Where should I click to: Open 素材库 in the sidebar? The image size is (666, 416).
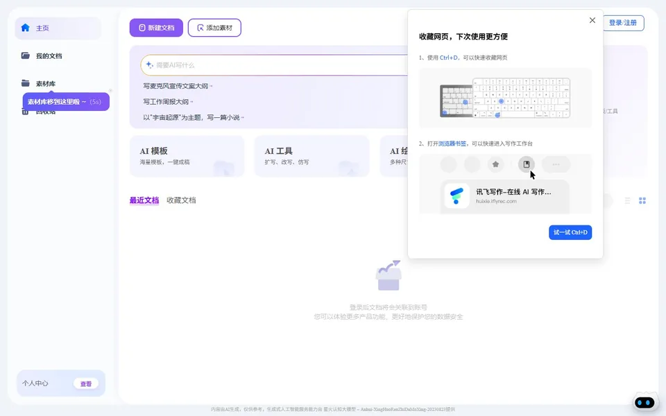tap(46, 84)
